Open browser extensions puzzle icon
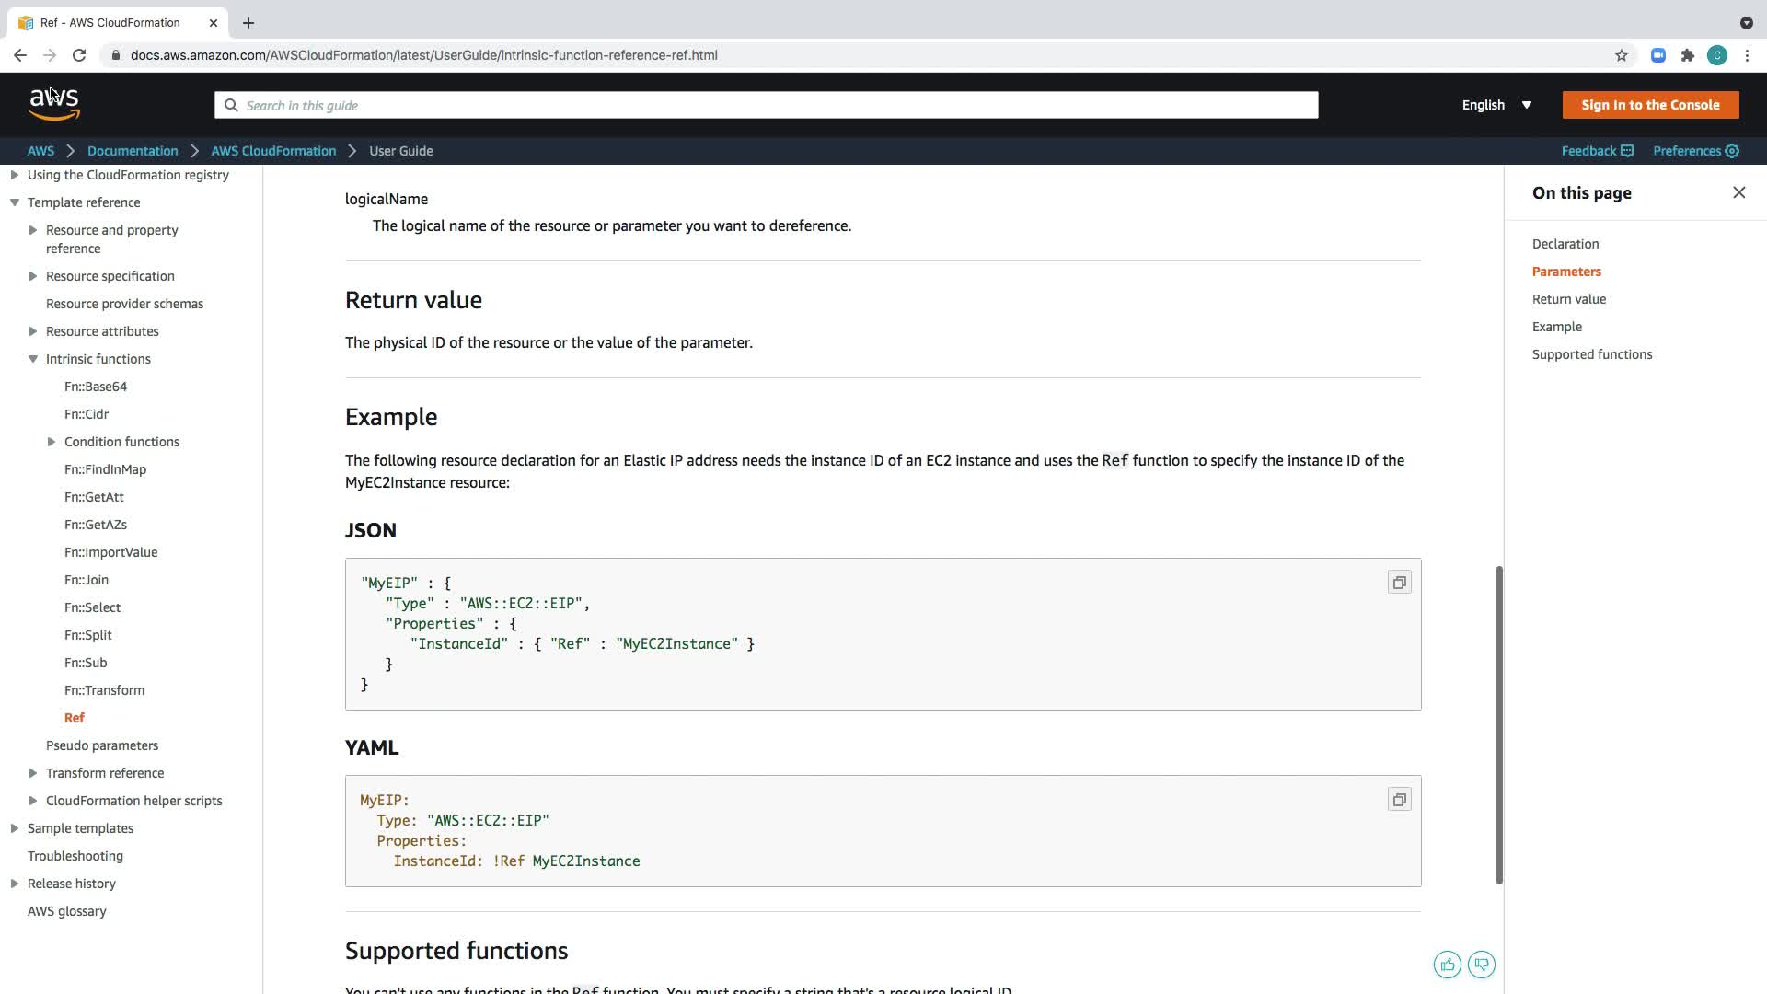 click(1687, 55)
